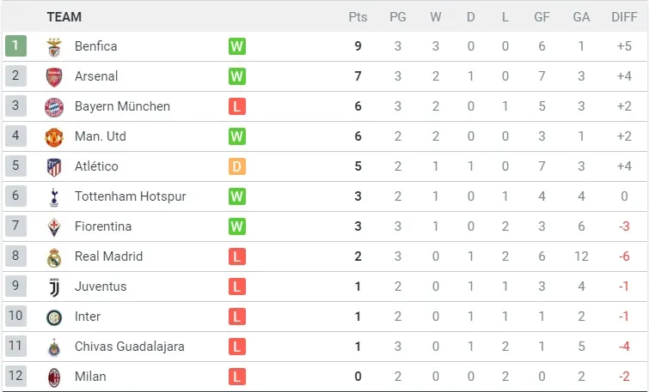Click the Manchester United crest icon
The image size is (649, 392).
pyautogui.click(x=54, y=136)
